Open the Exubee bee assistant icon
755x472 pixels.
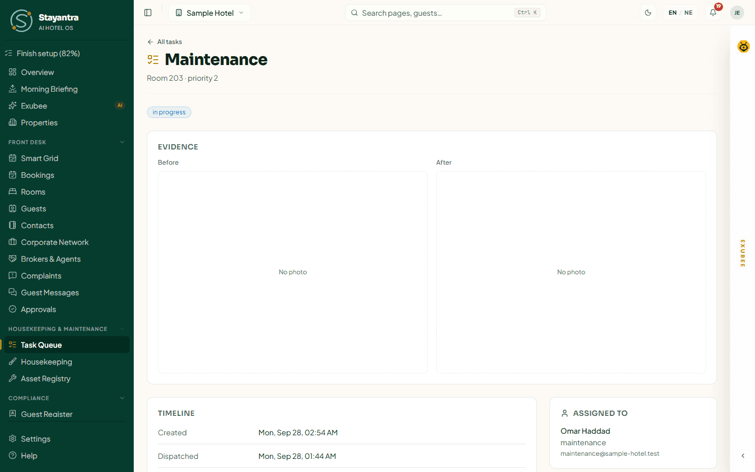click(x=743, y=47)
